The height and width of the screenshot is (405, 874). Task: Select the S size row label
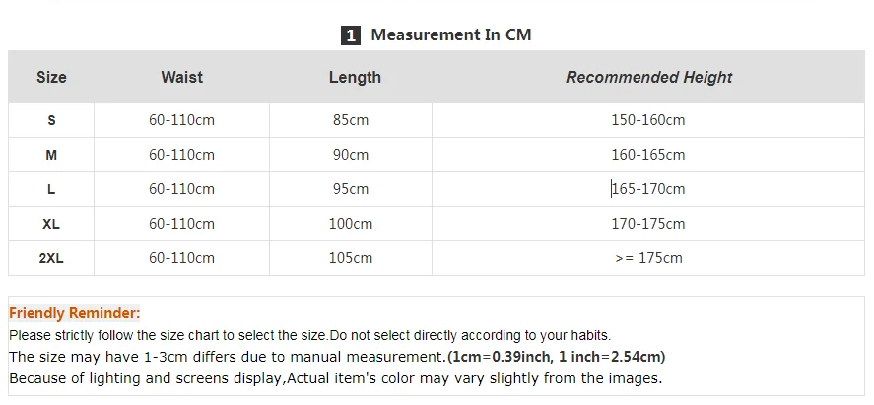(51, 120)
